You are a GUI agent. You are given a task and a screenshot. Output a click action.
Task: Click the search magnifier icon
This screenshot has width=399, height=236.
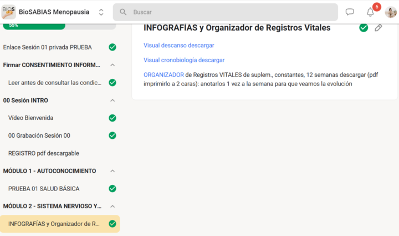123,12
